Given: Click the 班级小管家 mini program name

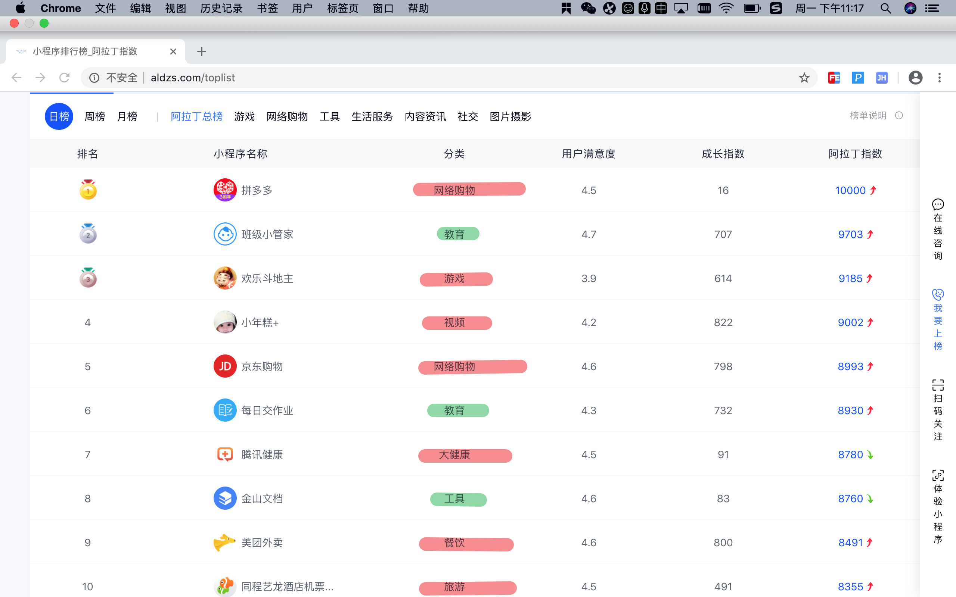Looking at the screenshot, I should point(267,235).
